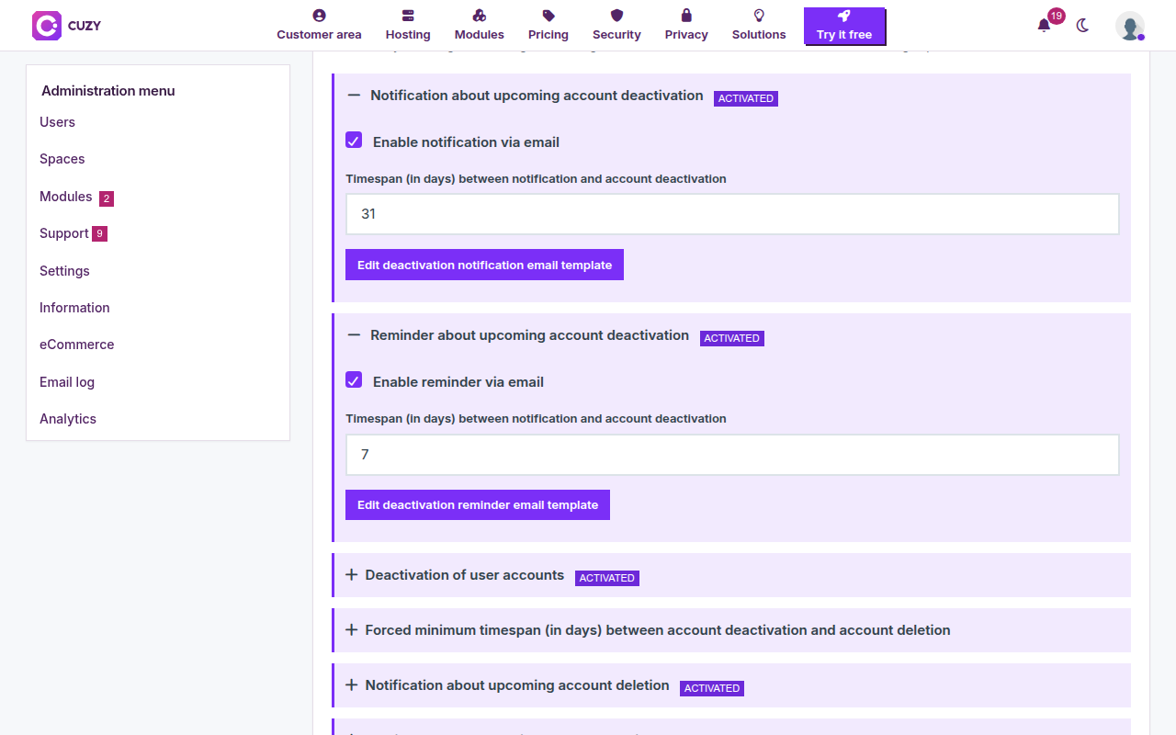Uncheck Enable reminder via email

pos(354,380)
